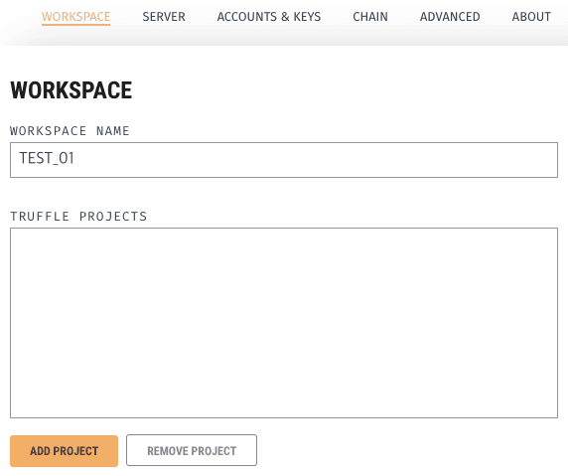Click inside the Truffle Projects list box
568x476 pixels.
pyautogui.click(x=284, y=323)
